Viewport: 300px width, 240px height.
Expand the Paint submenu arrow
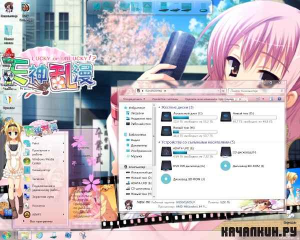point(63,143)
